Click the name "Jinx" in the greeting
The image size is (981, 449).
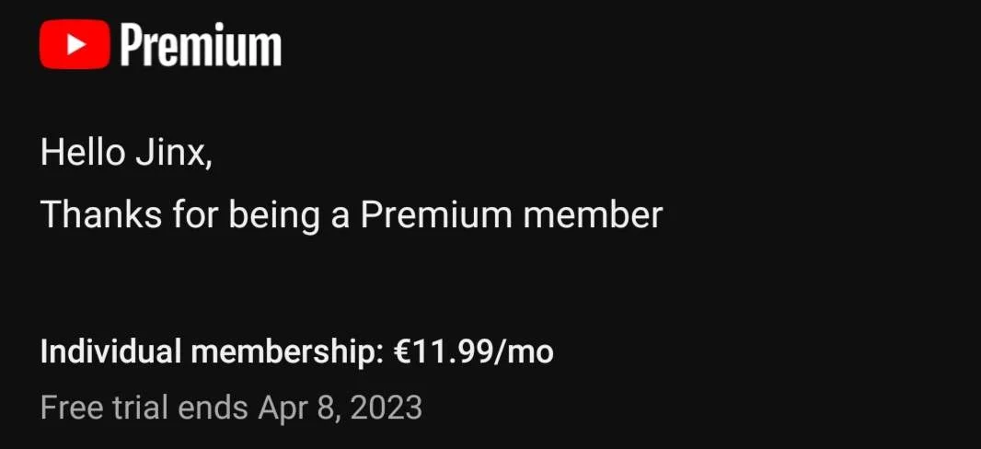tap(174, 153)
